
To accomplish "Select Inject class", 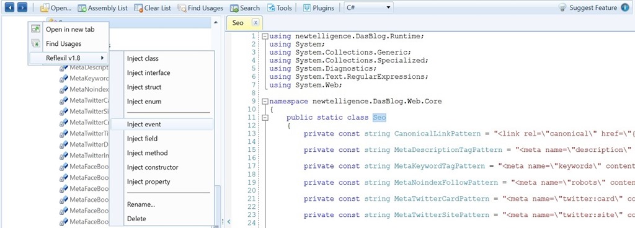I will [162, 59].
